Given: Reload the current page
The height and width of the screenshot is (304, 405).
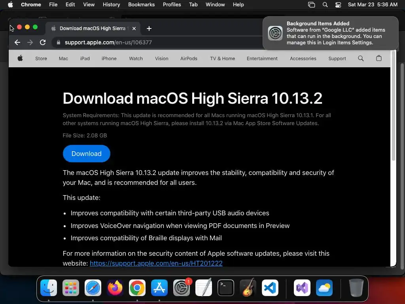Looking at the screenshot, I should [43, 42].
